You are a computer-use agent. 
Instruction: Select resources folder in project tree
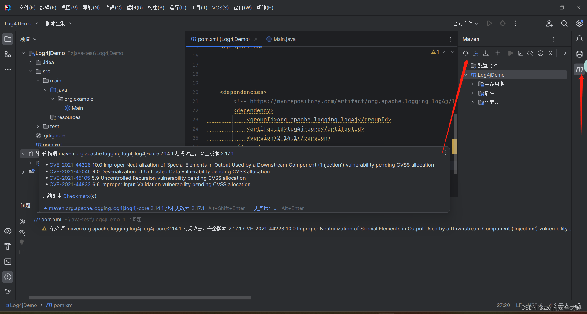tap(65, 117)
